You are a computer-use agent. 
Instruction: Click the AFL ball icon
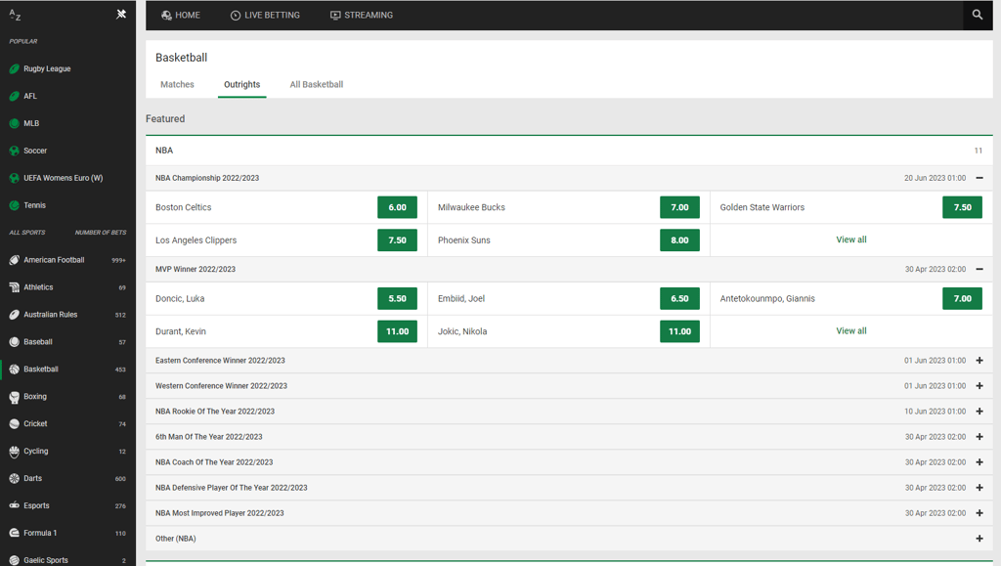pyautogui.click(x=14, y=97)
